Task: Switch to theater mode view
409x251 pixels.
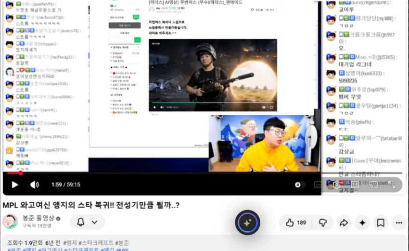Action: [355, 185]
